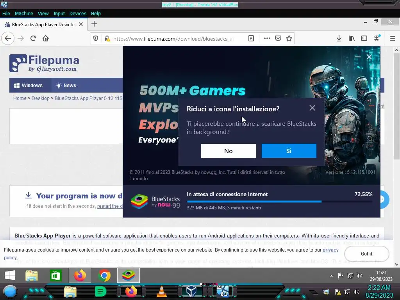This screenshot has height=300, width=400.
Task: Click scrollbar down arrow in Firefox
Action: [x=396, y=264]
